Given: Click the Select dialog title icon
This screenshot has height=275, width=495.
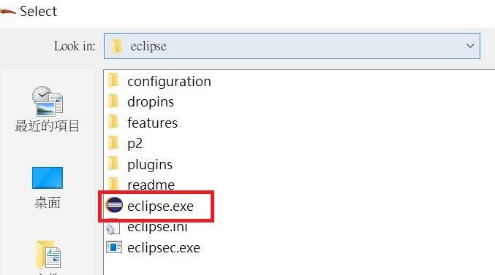Looking at the screenshot, I should pos(7,12).
